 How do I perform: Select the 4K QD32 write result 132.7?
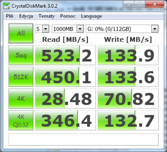tap(128, 120)
